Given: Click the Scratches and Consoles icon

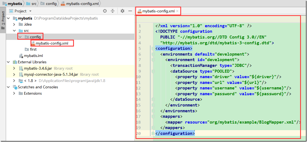Looking at the screenshot, I should [x=15, y=87].
